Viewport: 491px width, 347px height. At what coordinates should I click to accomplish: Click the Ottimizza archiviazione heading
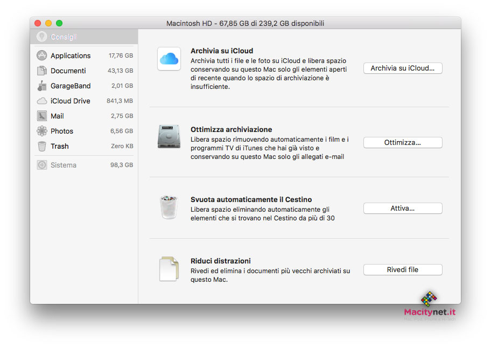pos(232,129)
